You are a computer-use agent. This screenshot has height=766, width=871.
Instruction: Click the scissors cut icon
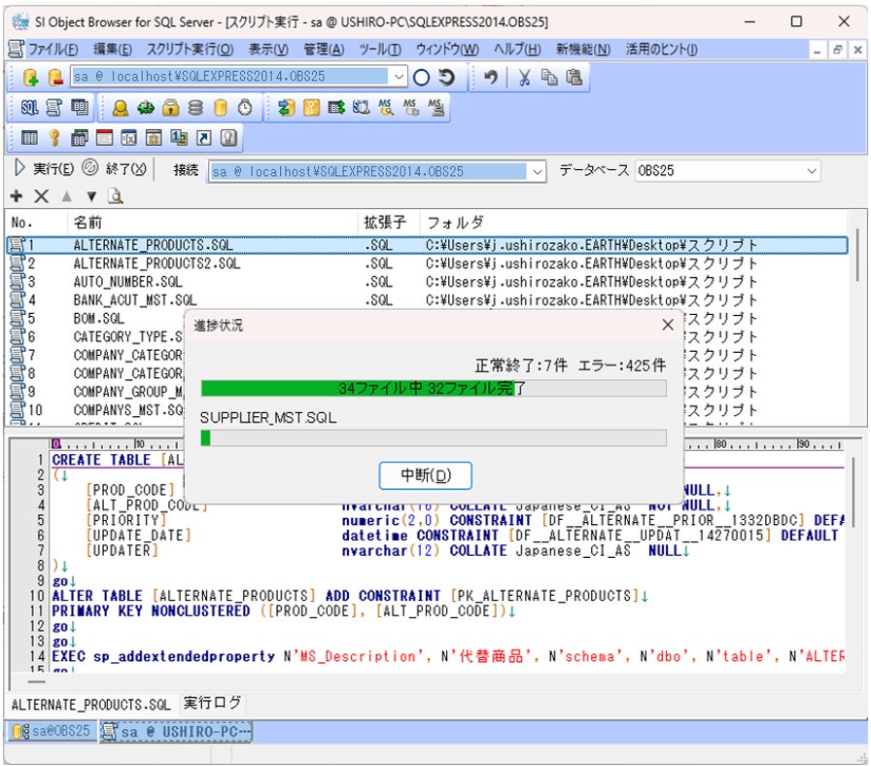coord(524,77)
